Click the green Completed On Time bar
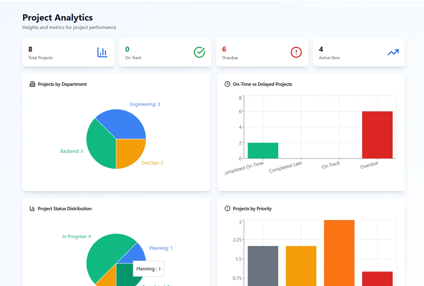424x286 pixels. pos(263,151)
